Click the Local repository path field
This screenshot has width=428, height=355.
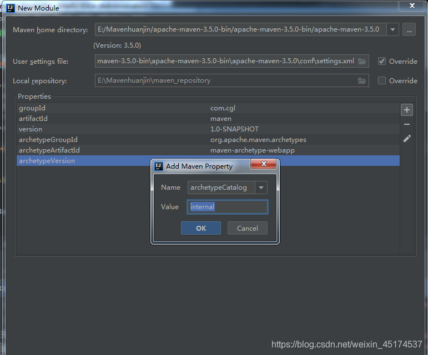point(231,80)
